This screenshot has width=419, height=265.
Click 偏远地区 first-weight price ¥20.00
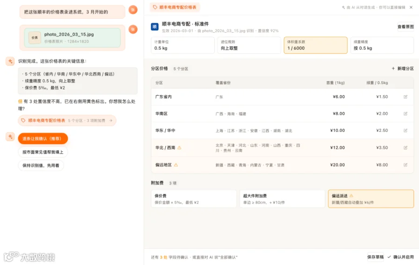click(338, 165)
